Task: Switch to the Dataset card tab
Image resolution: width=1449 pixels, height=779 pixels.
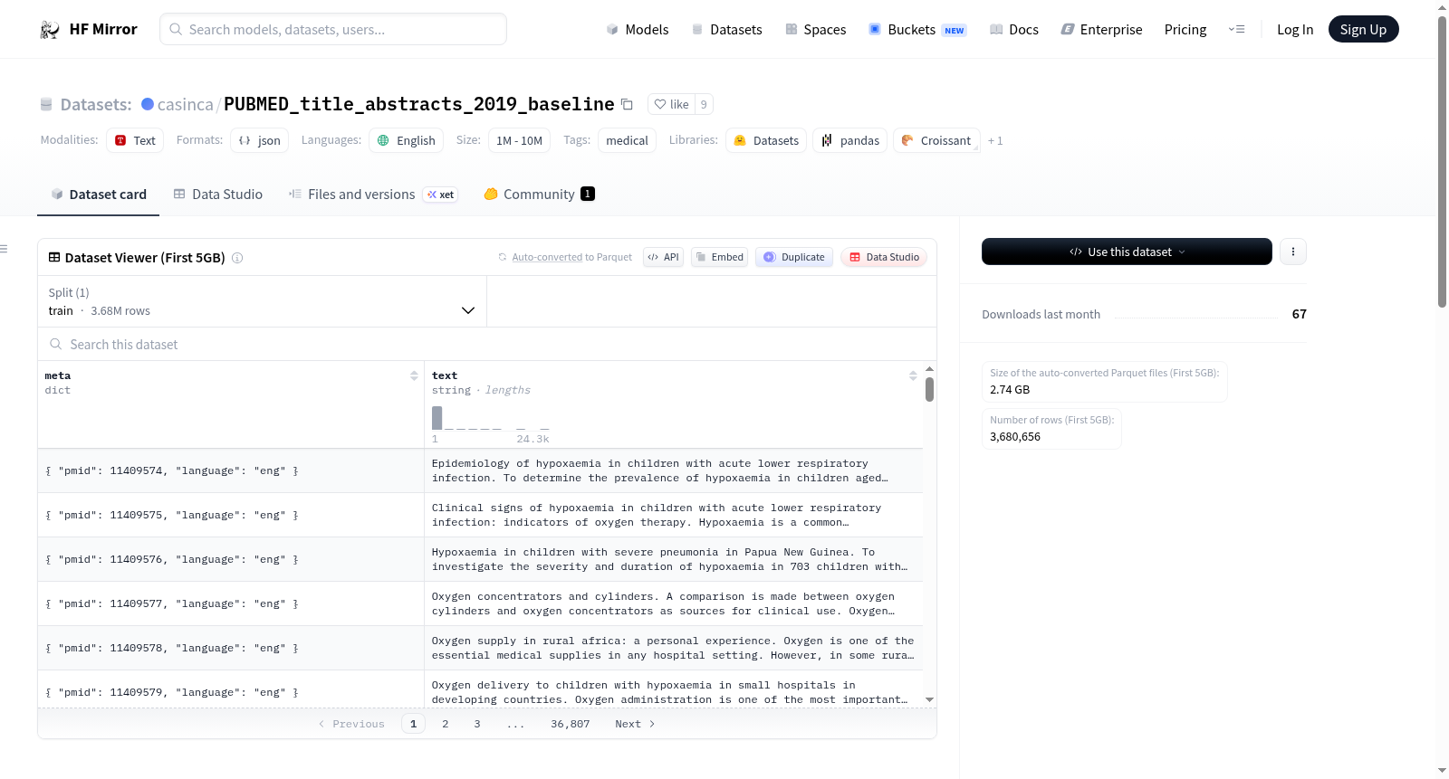Action: click(x=98, y=195)
